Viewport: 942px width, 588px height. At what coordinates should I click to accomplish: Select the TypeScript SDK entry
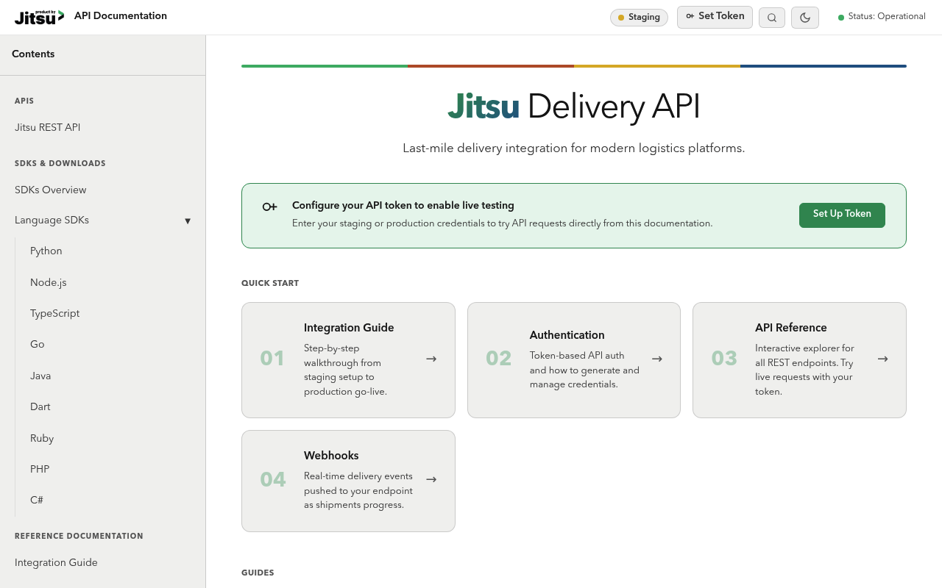pos(55,314)
